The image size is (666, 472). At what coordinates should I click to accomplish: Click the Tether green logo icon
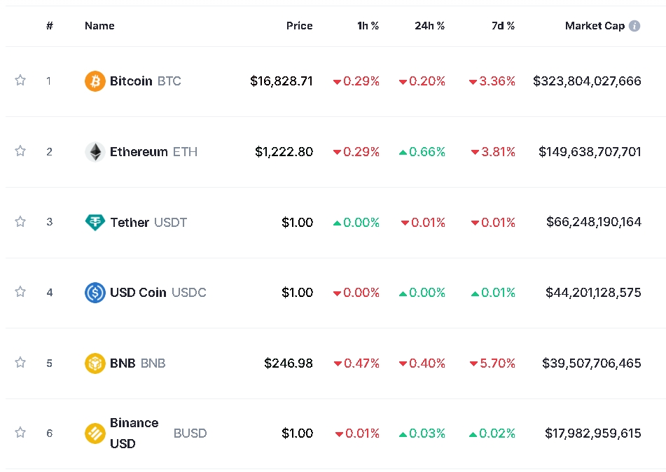coord(95,222)
